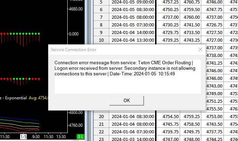Select row number 10 in the spreadsheet
238x141 pixels.
coord(101,40)
